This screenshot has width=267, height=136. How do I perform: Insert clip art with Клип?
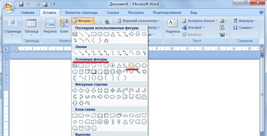tap(64, 26)
